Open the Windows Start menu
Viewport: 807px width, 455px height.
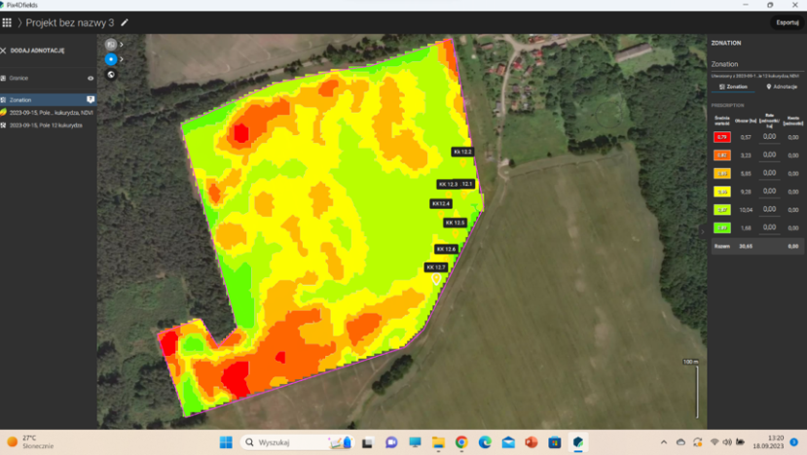pyautogui.click(x=226, y=442)
